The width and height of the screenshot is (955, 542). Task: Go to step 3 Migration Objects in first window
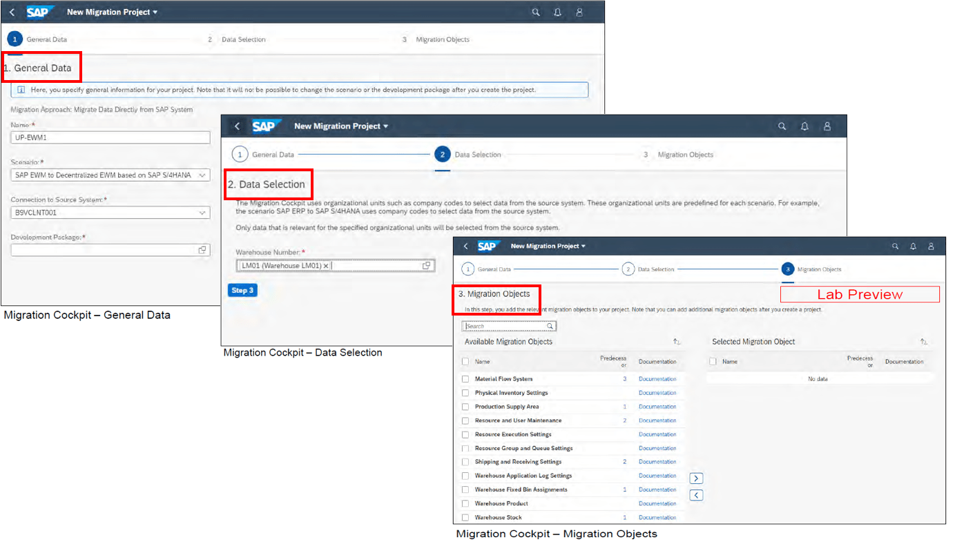click(x=435, y=39)
